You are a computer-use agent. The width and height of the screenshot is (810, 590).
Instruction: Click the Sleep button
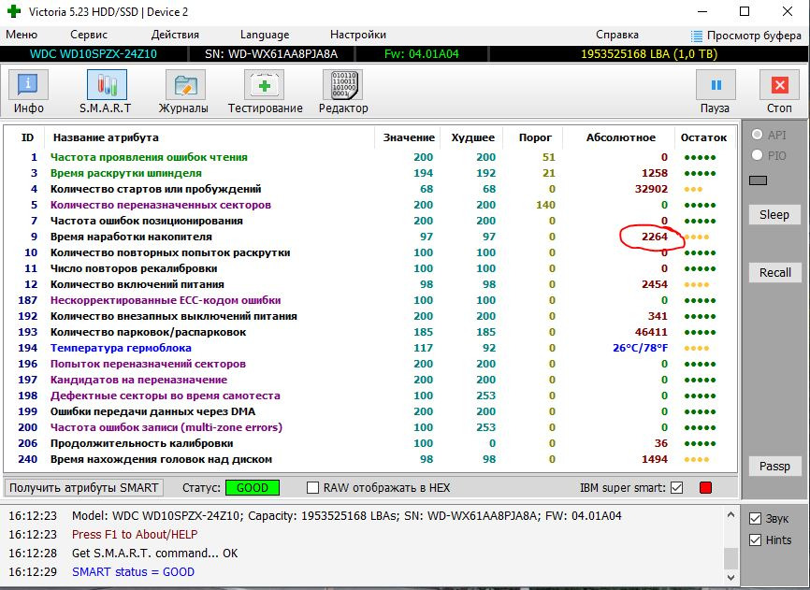pyautogui.click(x=774, y=215)
